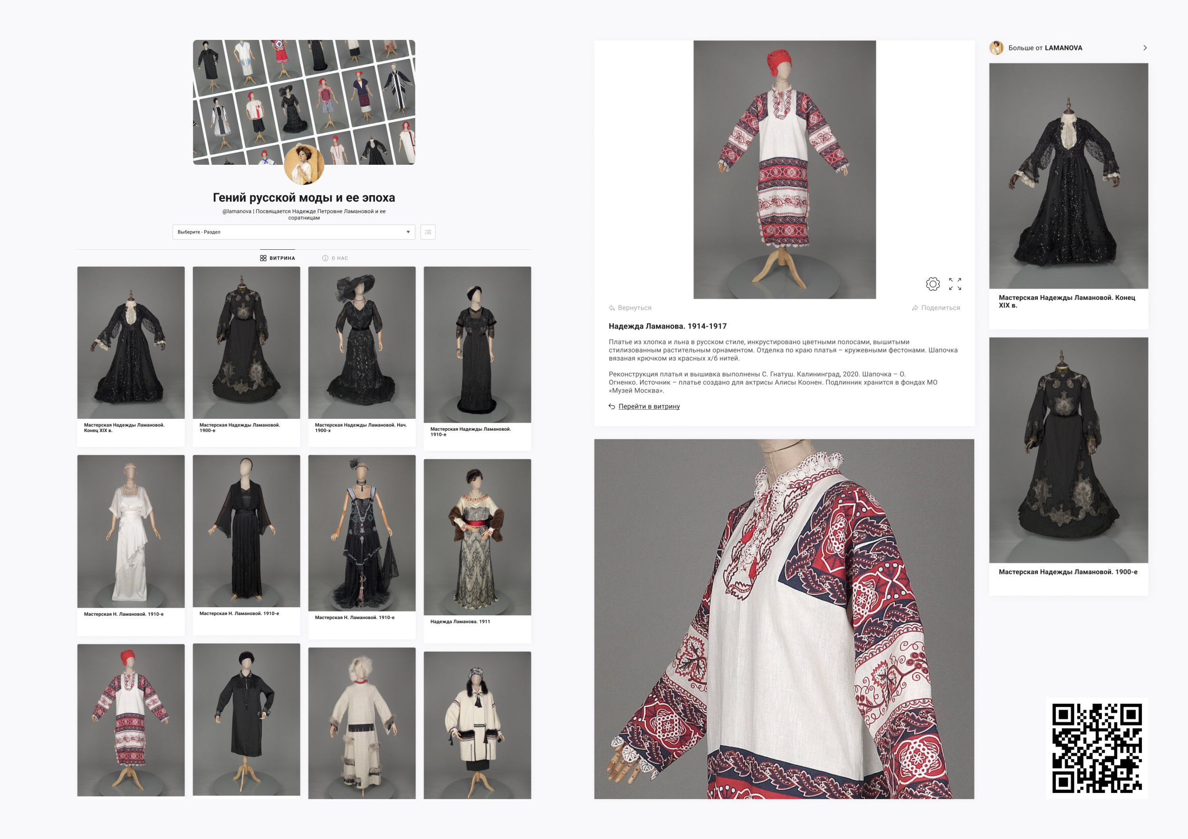Click the Вернуться back arrow icon
Viewport: 1188px width, 839px height.
click(612, 308)
